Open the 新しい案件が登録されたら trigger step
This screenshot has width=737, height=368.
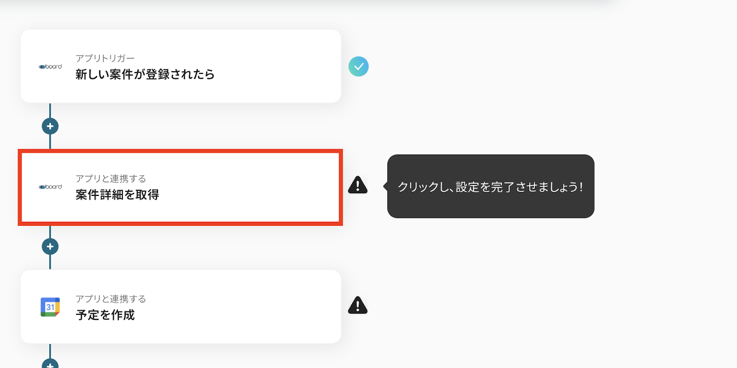[181, 66]
